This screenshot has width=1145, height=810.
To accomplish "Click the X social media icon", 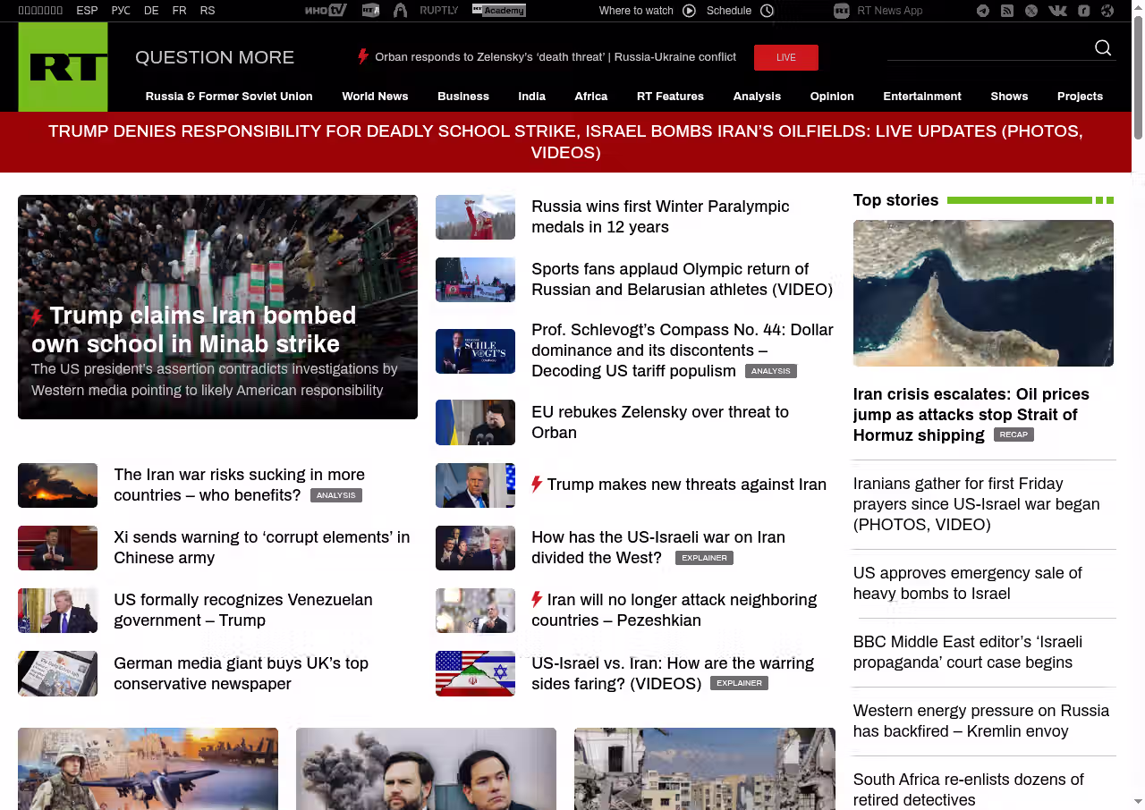I will tap(1031, 11).
